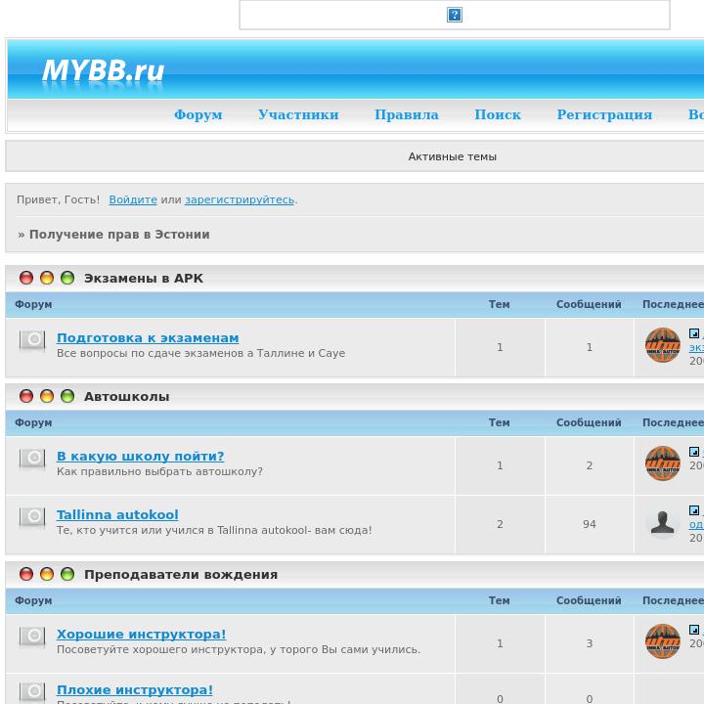The image size is (704, 704).
Task: Click red circle in Автошколы header
Action: click(26, 396)
